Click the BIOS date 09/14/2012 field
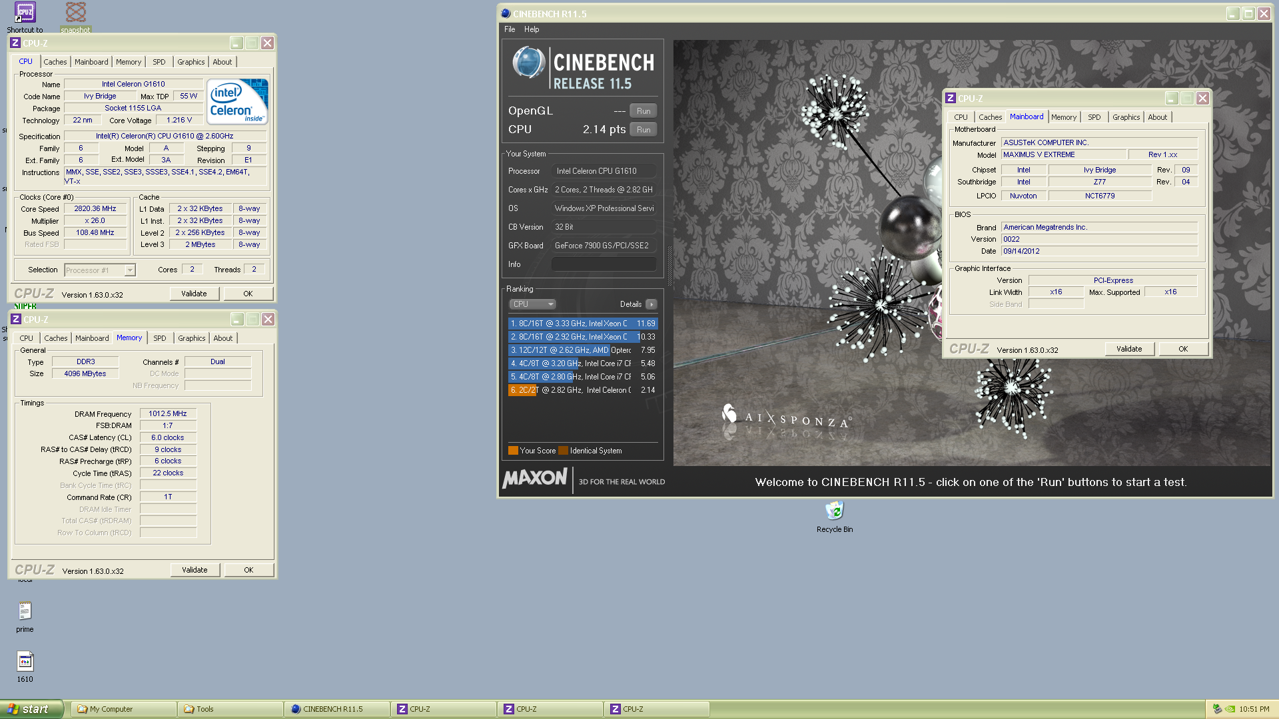The image size is (1279, 719). (x=1099, y=251)
